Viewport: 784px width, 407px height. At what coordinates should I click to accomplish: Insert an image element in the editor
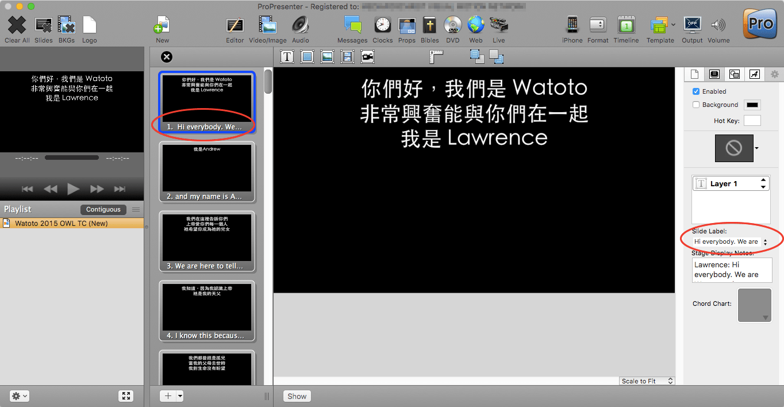pos(328,56)
